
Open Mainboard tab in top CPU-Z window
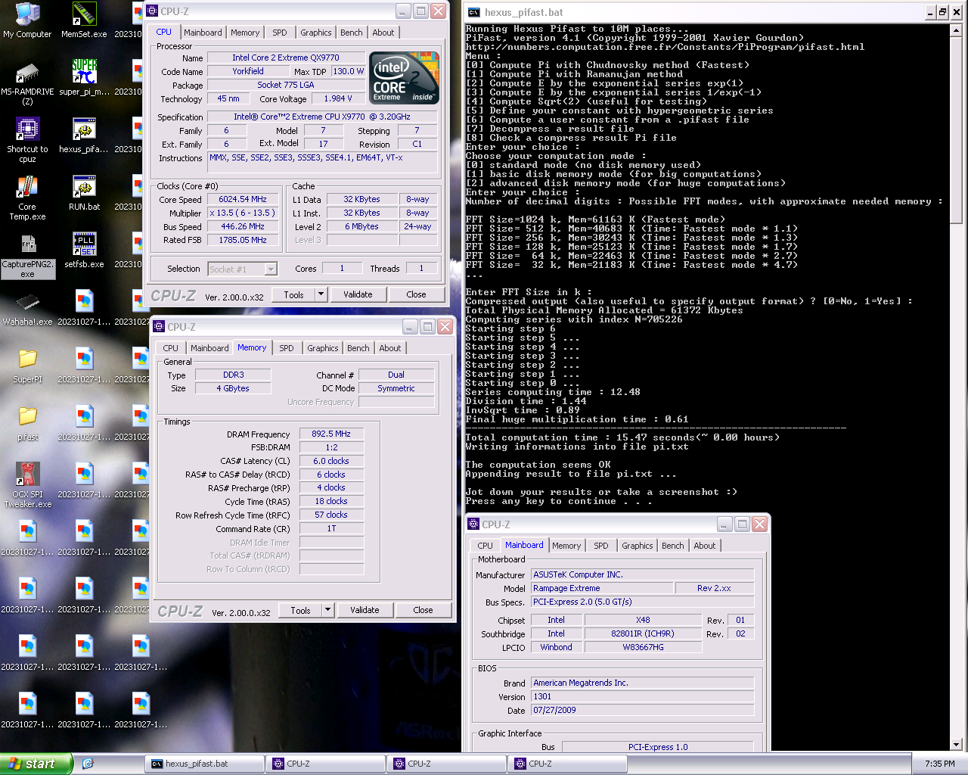pyautogui.click(x=203, y=33)
